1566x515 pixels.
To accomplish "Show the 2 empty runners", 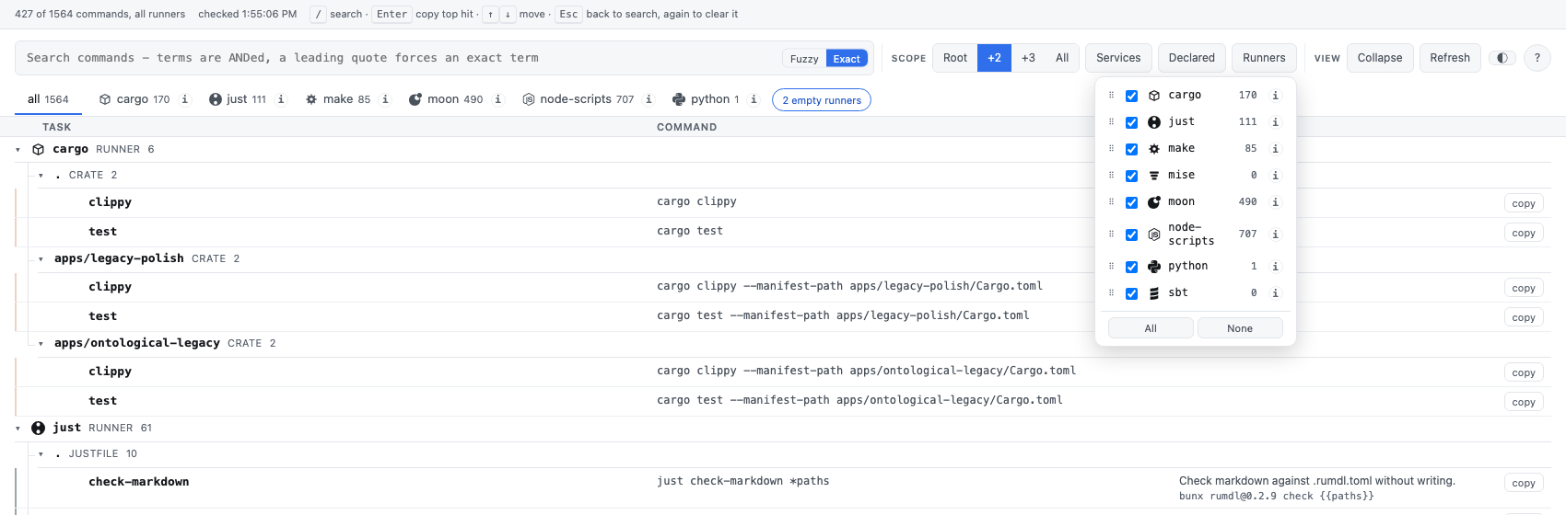I will tap(822, 100).
